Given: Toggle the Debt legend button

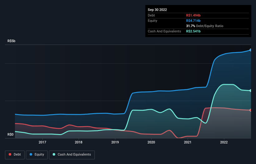Looking at the screenshot, I should click(x=15, y=155).
